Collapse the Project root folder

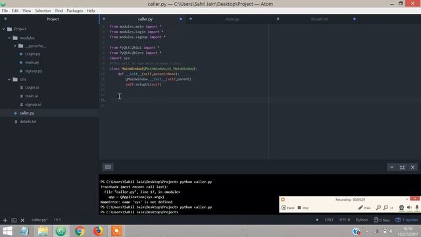coord(4,29)
